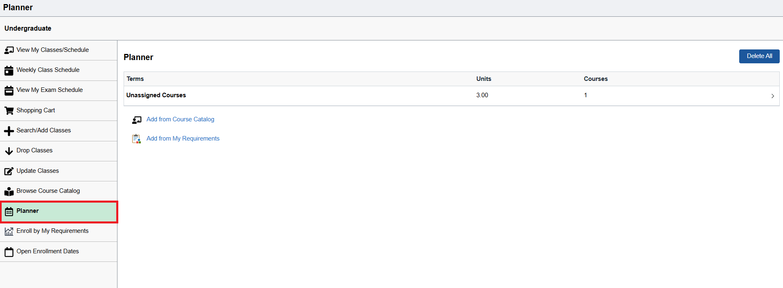Image resolution: width=783 pixels, height=288 pixels.
Task: Click the Open Enrollment Dates calendar icon
Action: coord(9,252)
